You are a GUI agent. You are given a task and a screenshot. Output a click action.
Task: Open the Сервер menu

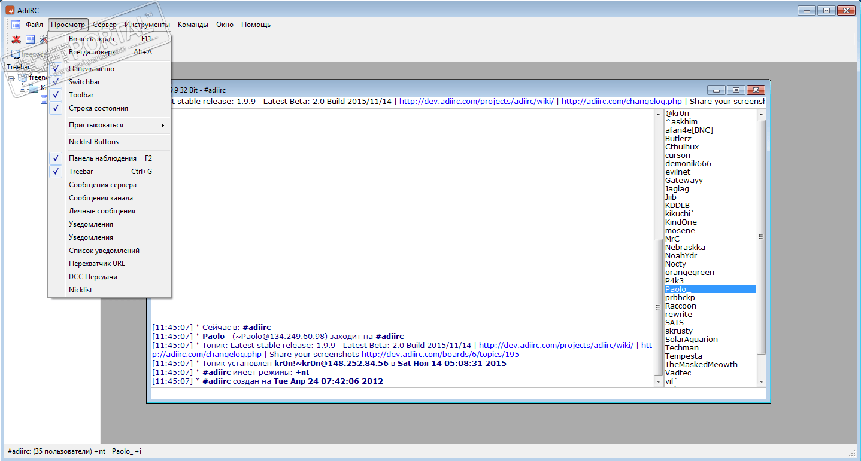(x=105, y=25)
